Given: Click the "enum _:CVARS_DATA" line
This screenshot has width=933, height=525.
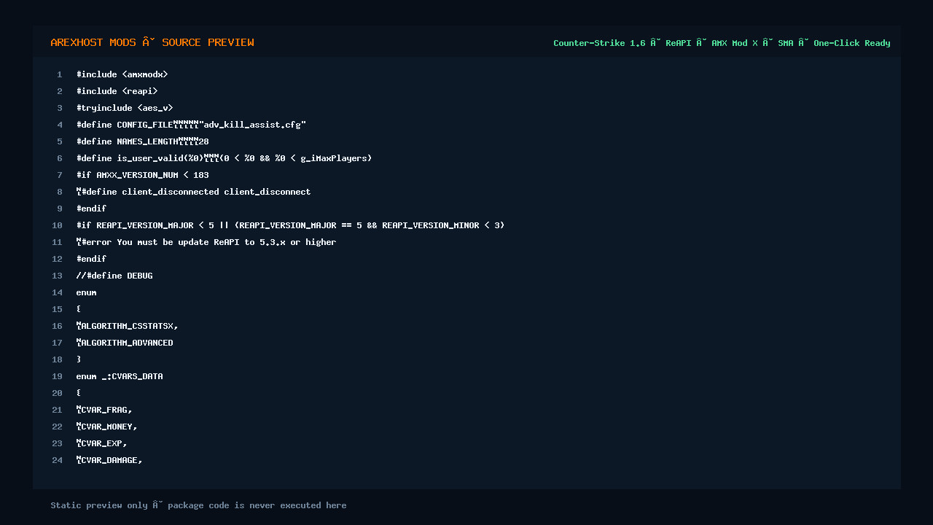Looking at the screenshot, I should click(x=120, y=376).
